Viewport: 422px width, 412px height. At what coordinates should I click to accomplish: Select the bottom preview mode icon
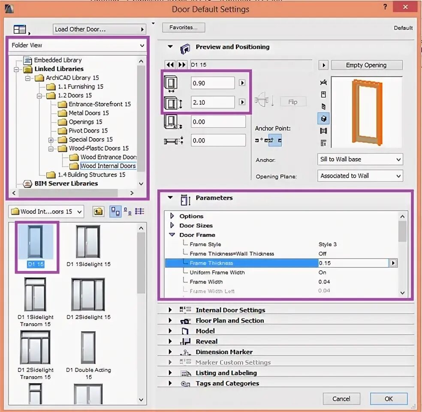pos(323,143)
